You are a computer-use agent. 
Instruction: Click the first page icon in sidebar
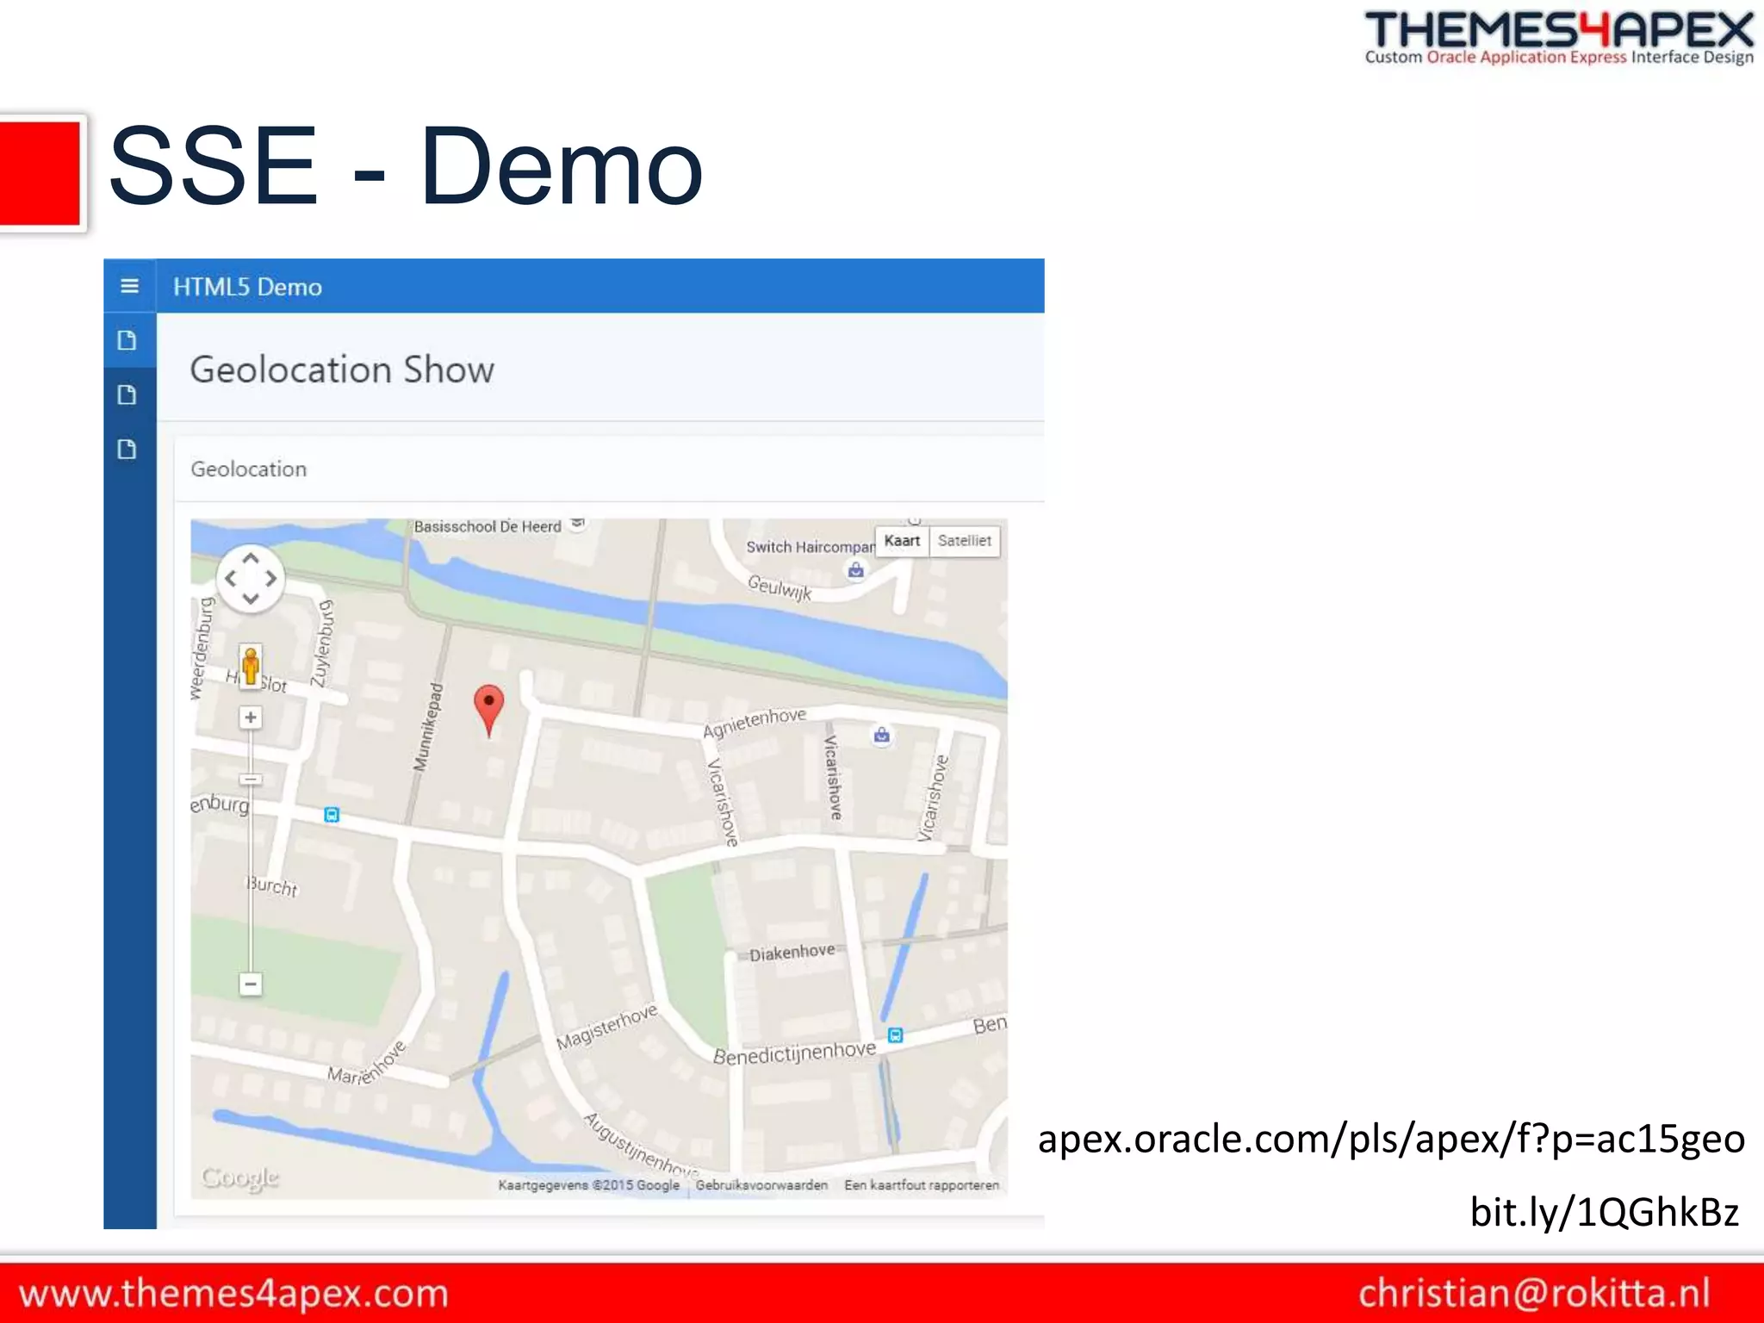pyautogui.click(x=127, y=340)
